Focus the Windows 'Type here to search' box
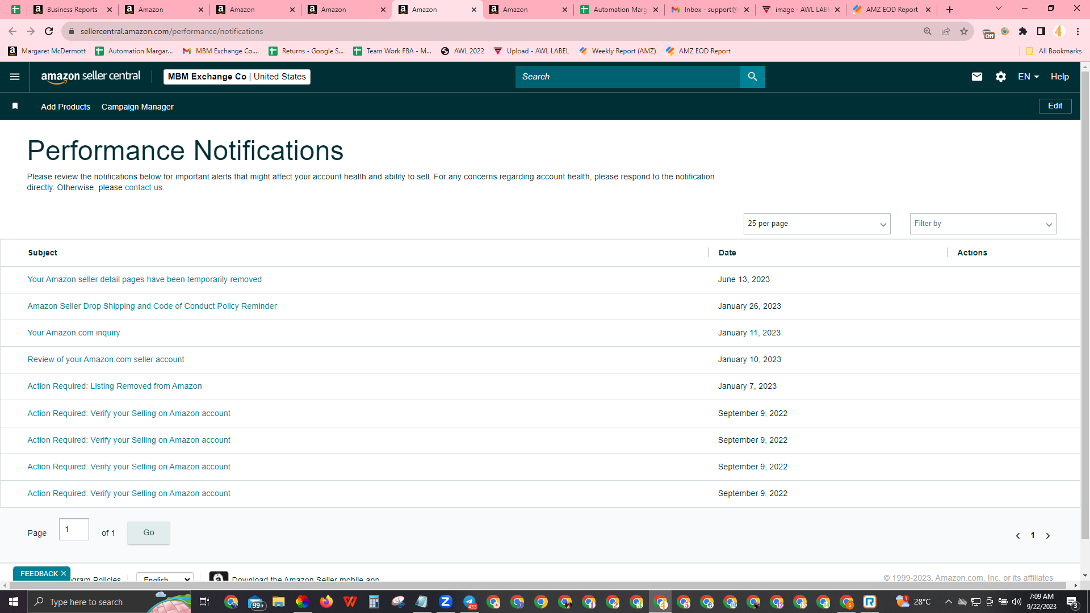The image size is (1090, 613). pyautogui.click(x=108, y=602)
